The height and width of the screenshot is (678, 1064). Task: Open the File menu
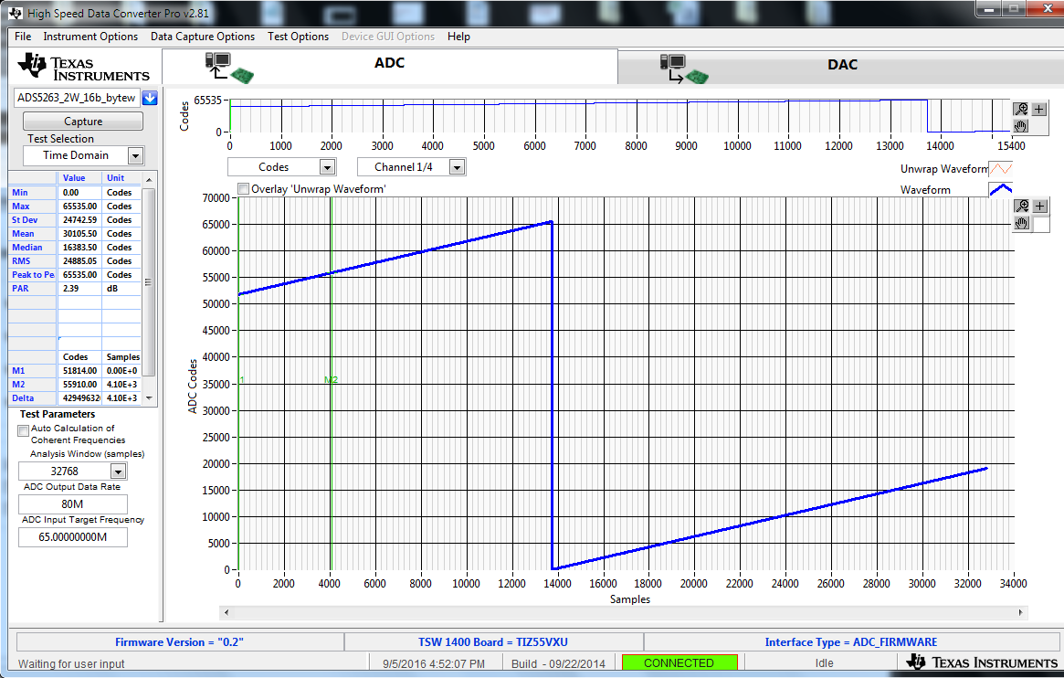click(x=23, y=37)
